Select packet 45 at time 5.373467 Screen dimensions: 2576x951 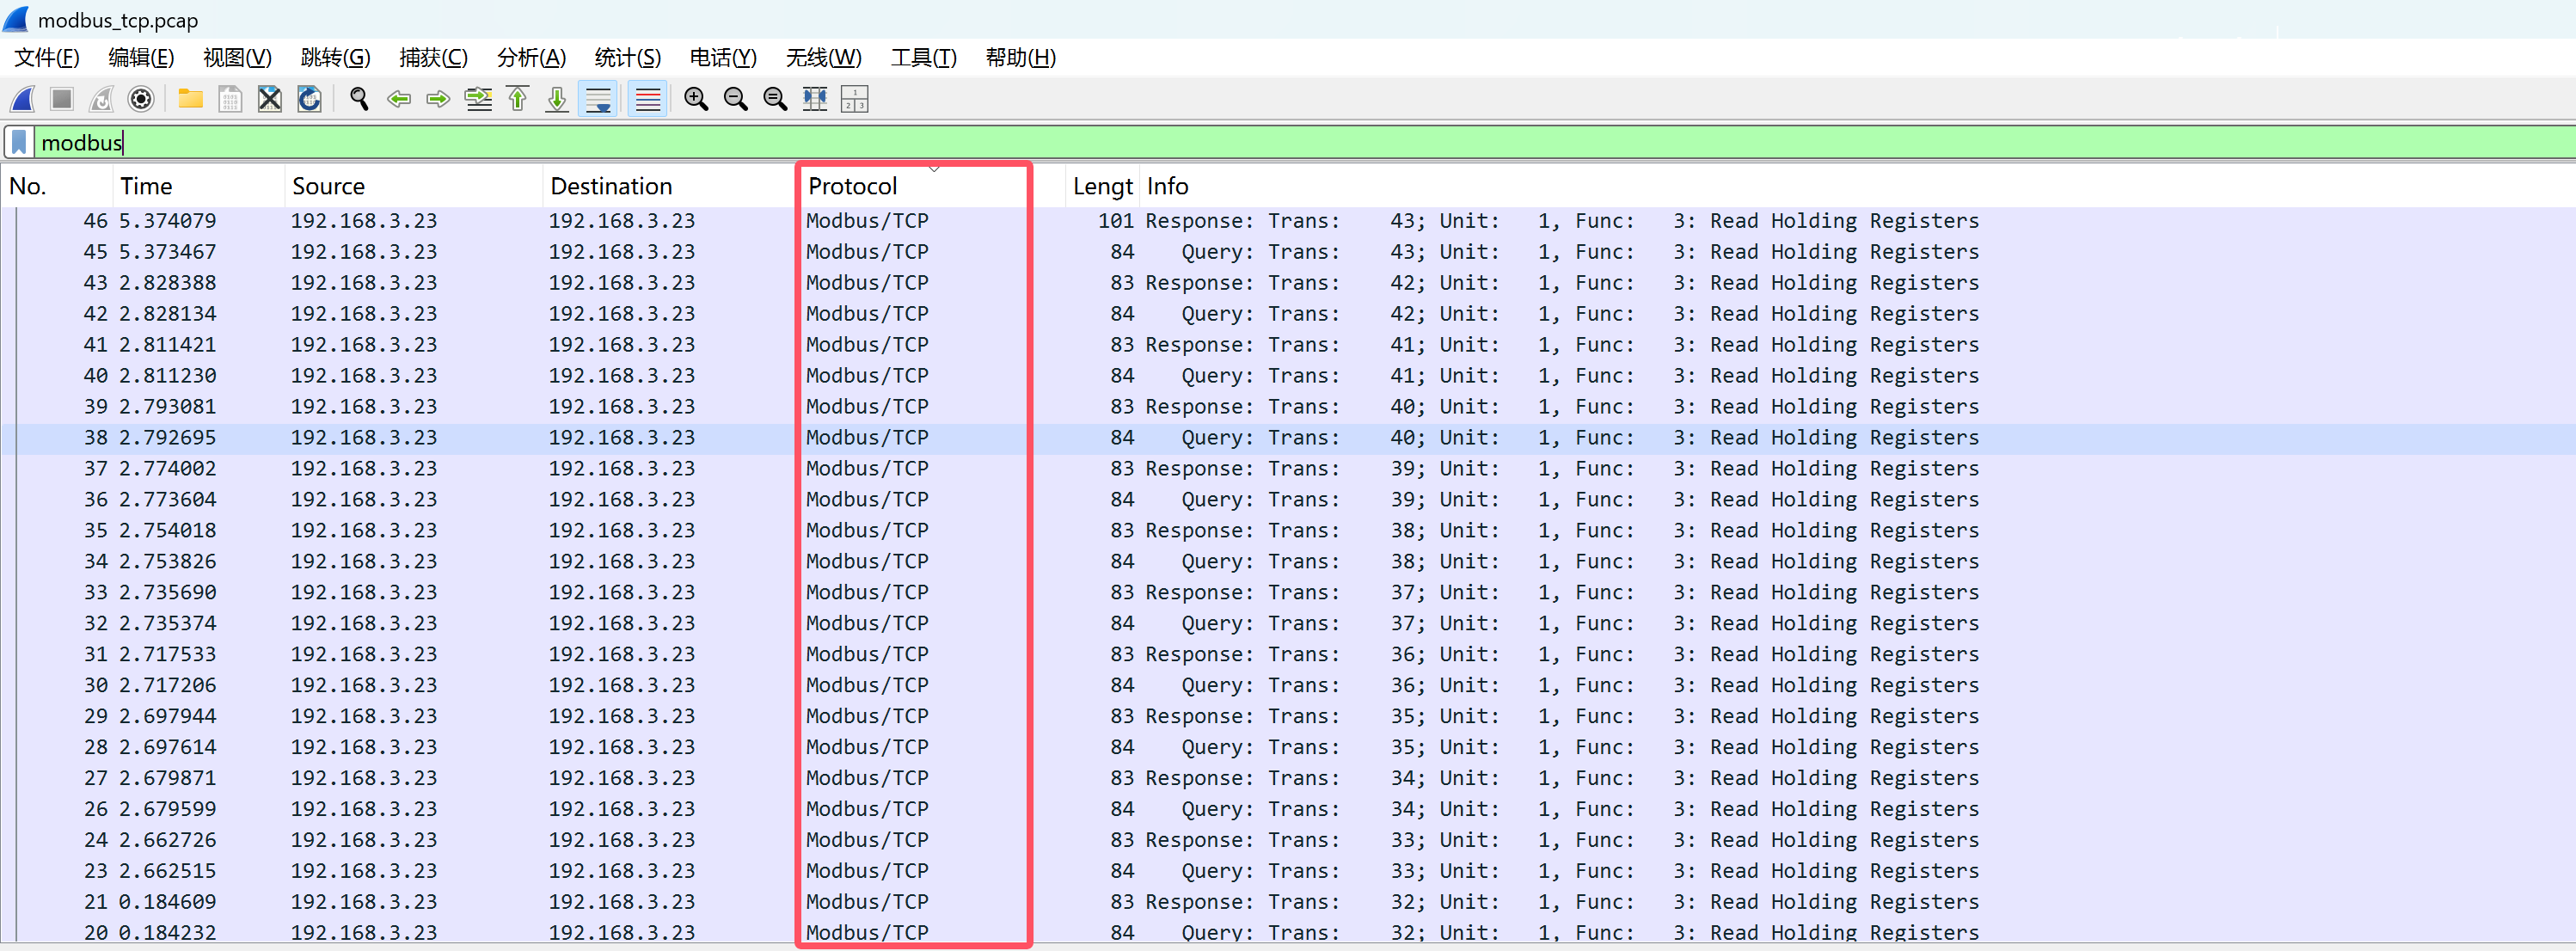tap(1288, 252)
